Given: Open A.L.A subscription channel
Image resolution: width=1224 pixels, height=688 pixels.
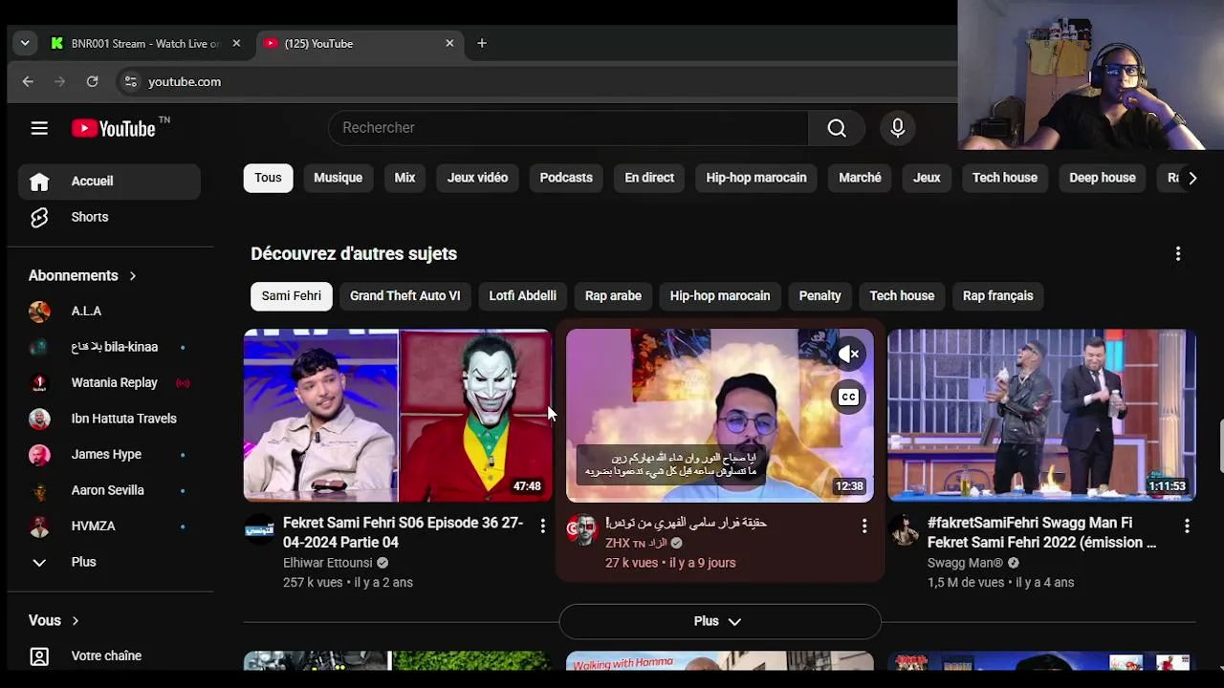Looking at the screenshot, I should (x=109, y=312).
